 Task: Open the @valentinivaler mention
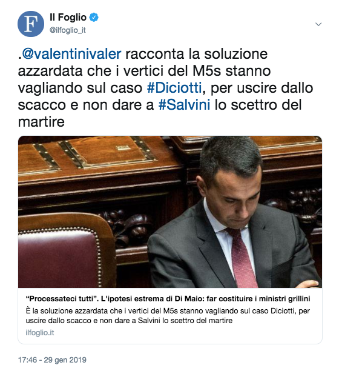(71, 54)
